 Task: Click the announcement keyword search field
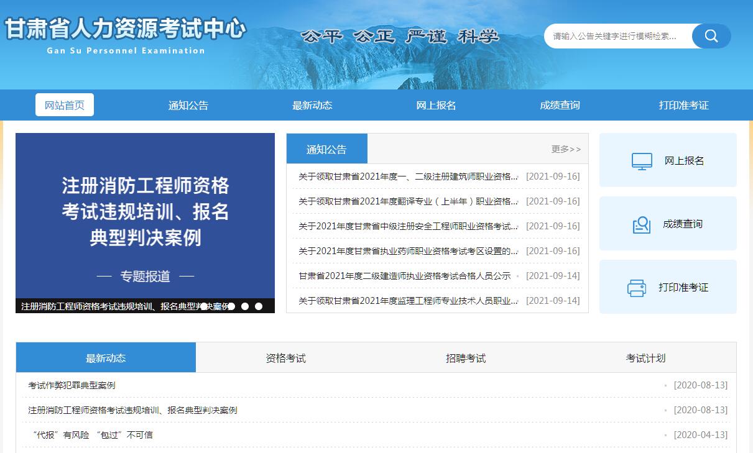tap(616, 36)
